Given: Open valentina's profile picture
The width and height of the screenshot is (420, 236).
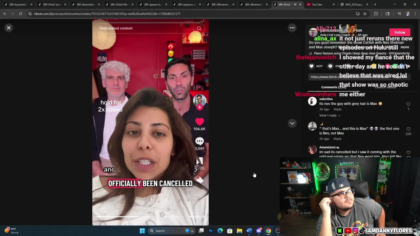Looking at the screenshot, I should 312,101.
